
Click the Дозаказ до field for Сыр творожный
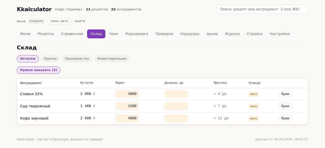(176, 106)
